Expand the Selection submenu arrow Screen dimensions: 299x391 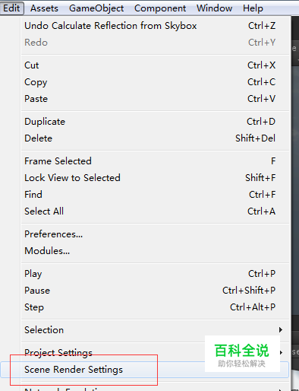281,330
